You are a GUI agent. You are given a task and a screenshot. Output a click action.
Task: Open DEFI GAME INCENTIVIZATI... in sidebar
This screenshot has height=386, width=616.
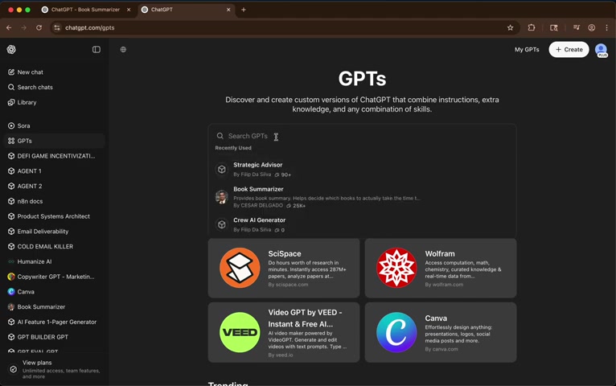pyautogui.click(x=54, y=156)
